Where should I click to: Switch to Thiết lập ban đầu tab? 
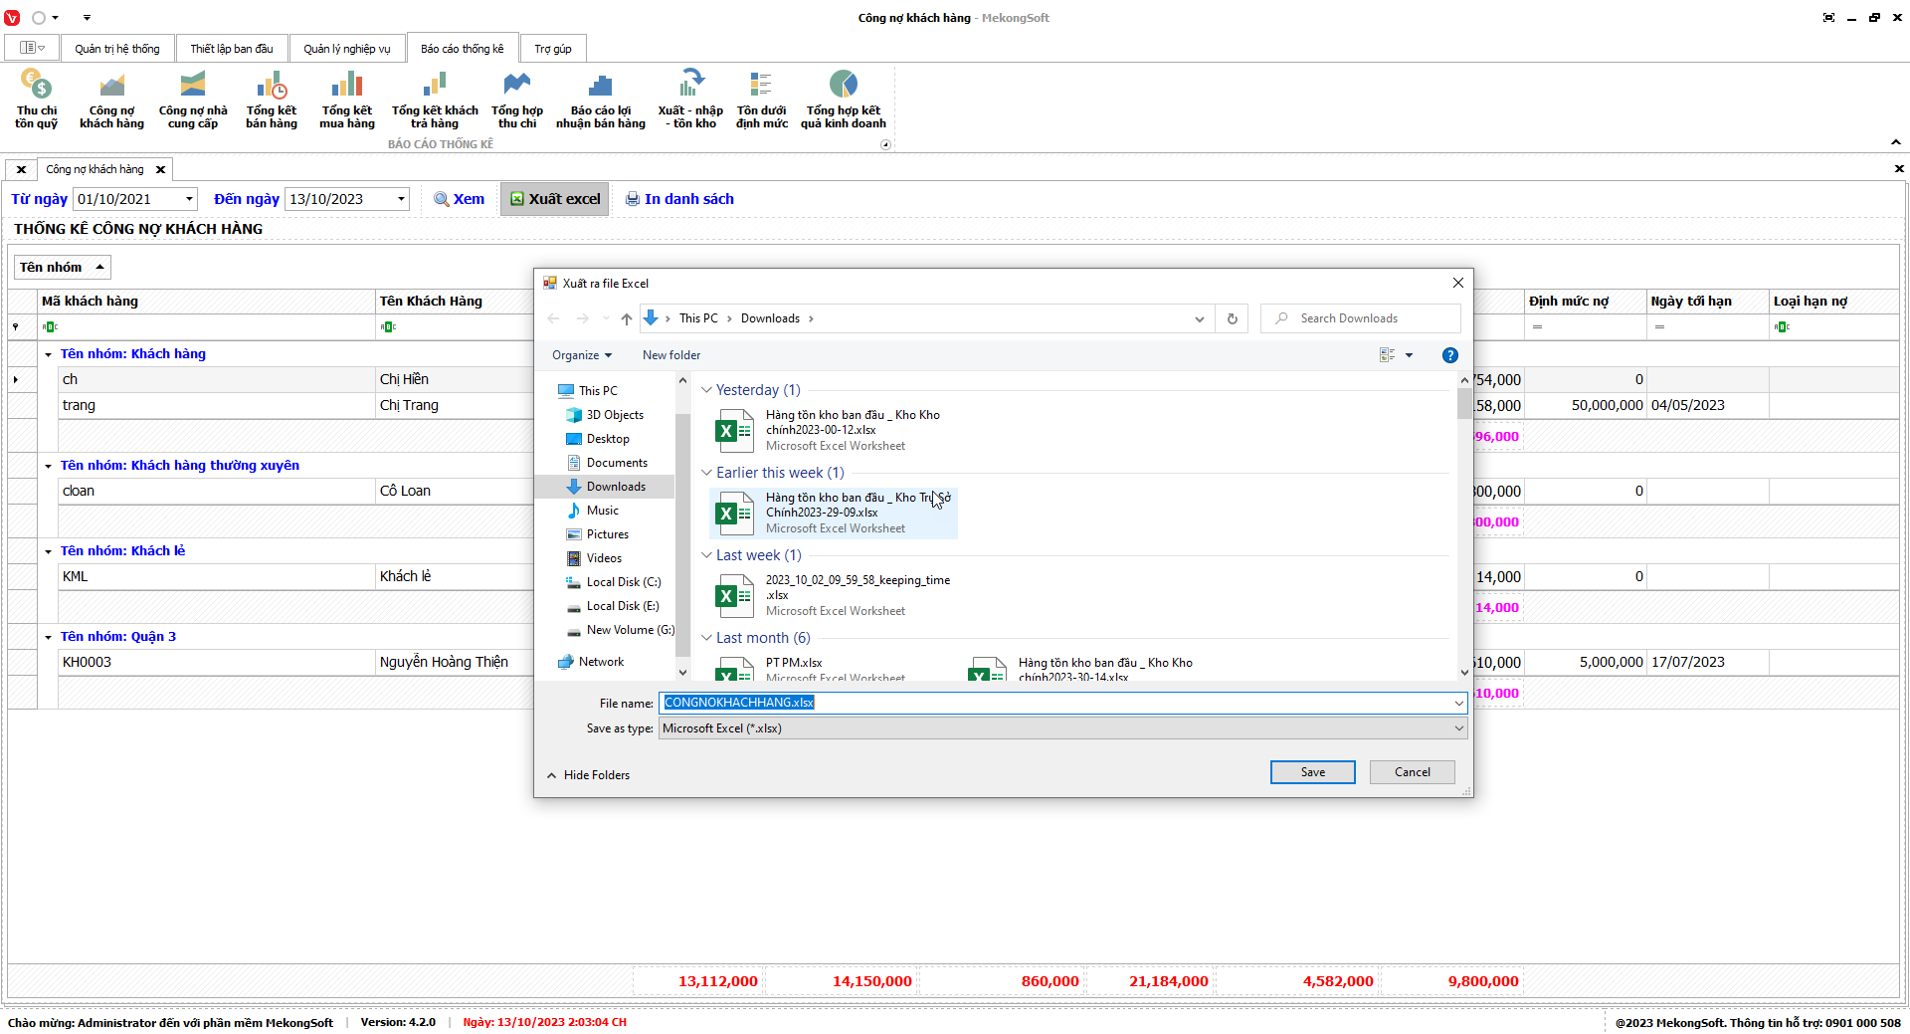click(232, 49)
